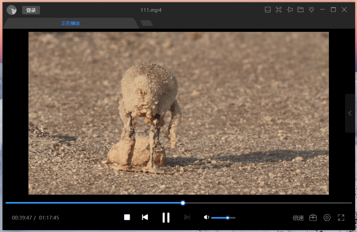Screen dimensions: 357x232
Task: Click the playback progress bar handle
Action: click(x=183, y=203)
